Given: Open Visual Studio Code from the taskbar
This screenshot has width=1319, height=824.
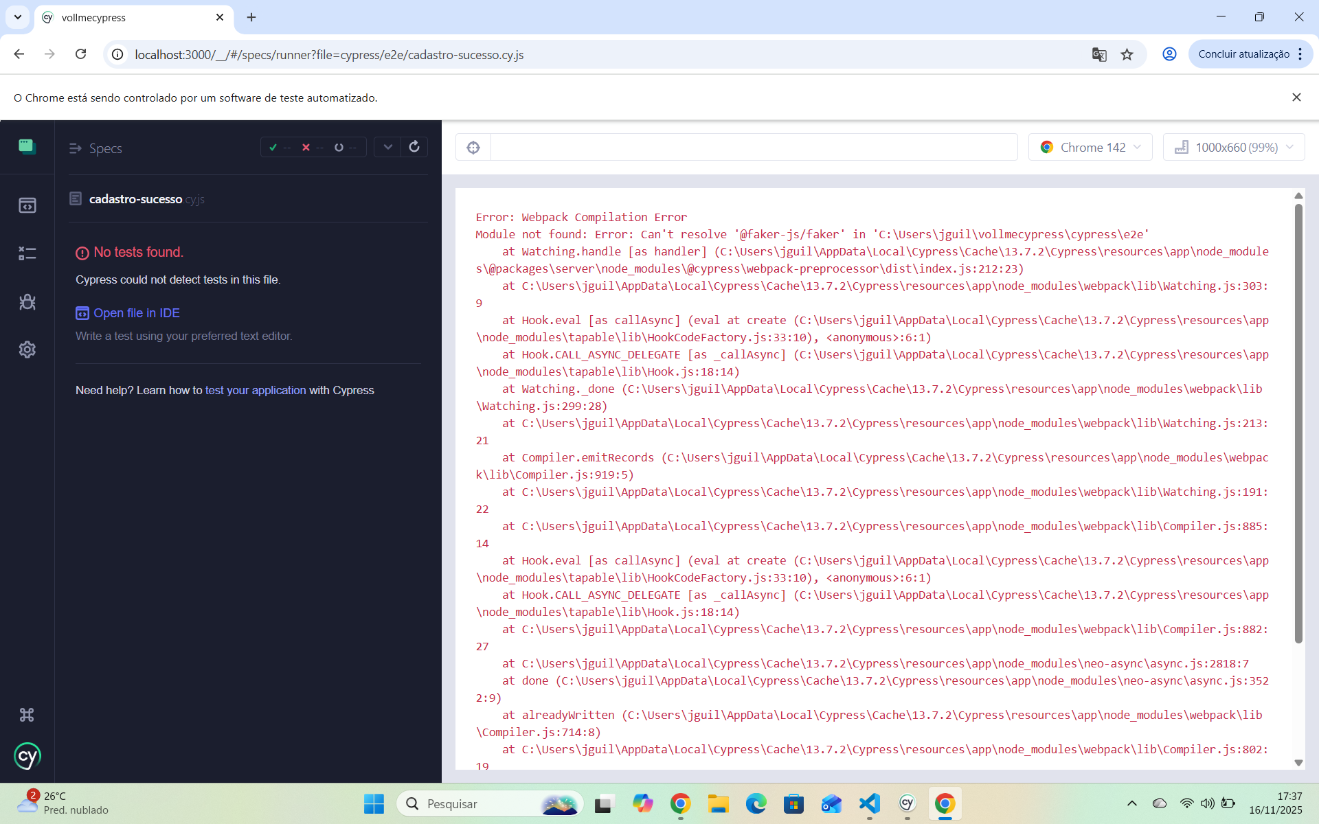Looking at the screenshot, I should pos(869,803).
